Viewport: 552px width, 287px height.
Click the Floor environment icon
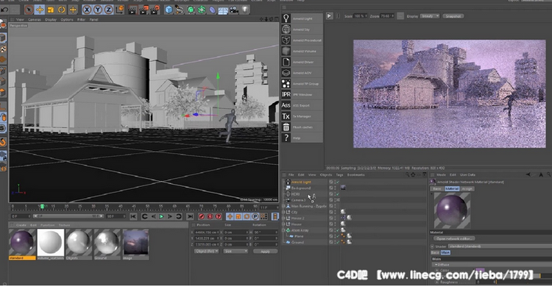click(223, 10)
